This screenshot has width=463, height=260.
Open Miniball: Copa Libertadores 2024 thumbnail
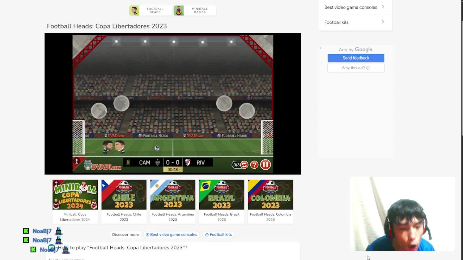75,195
